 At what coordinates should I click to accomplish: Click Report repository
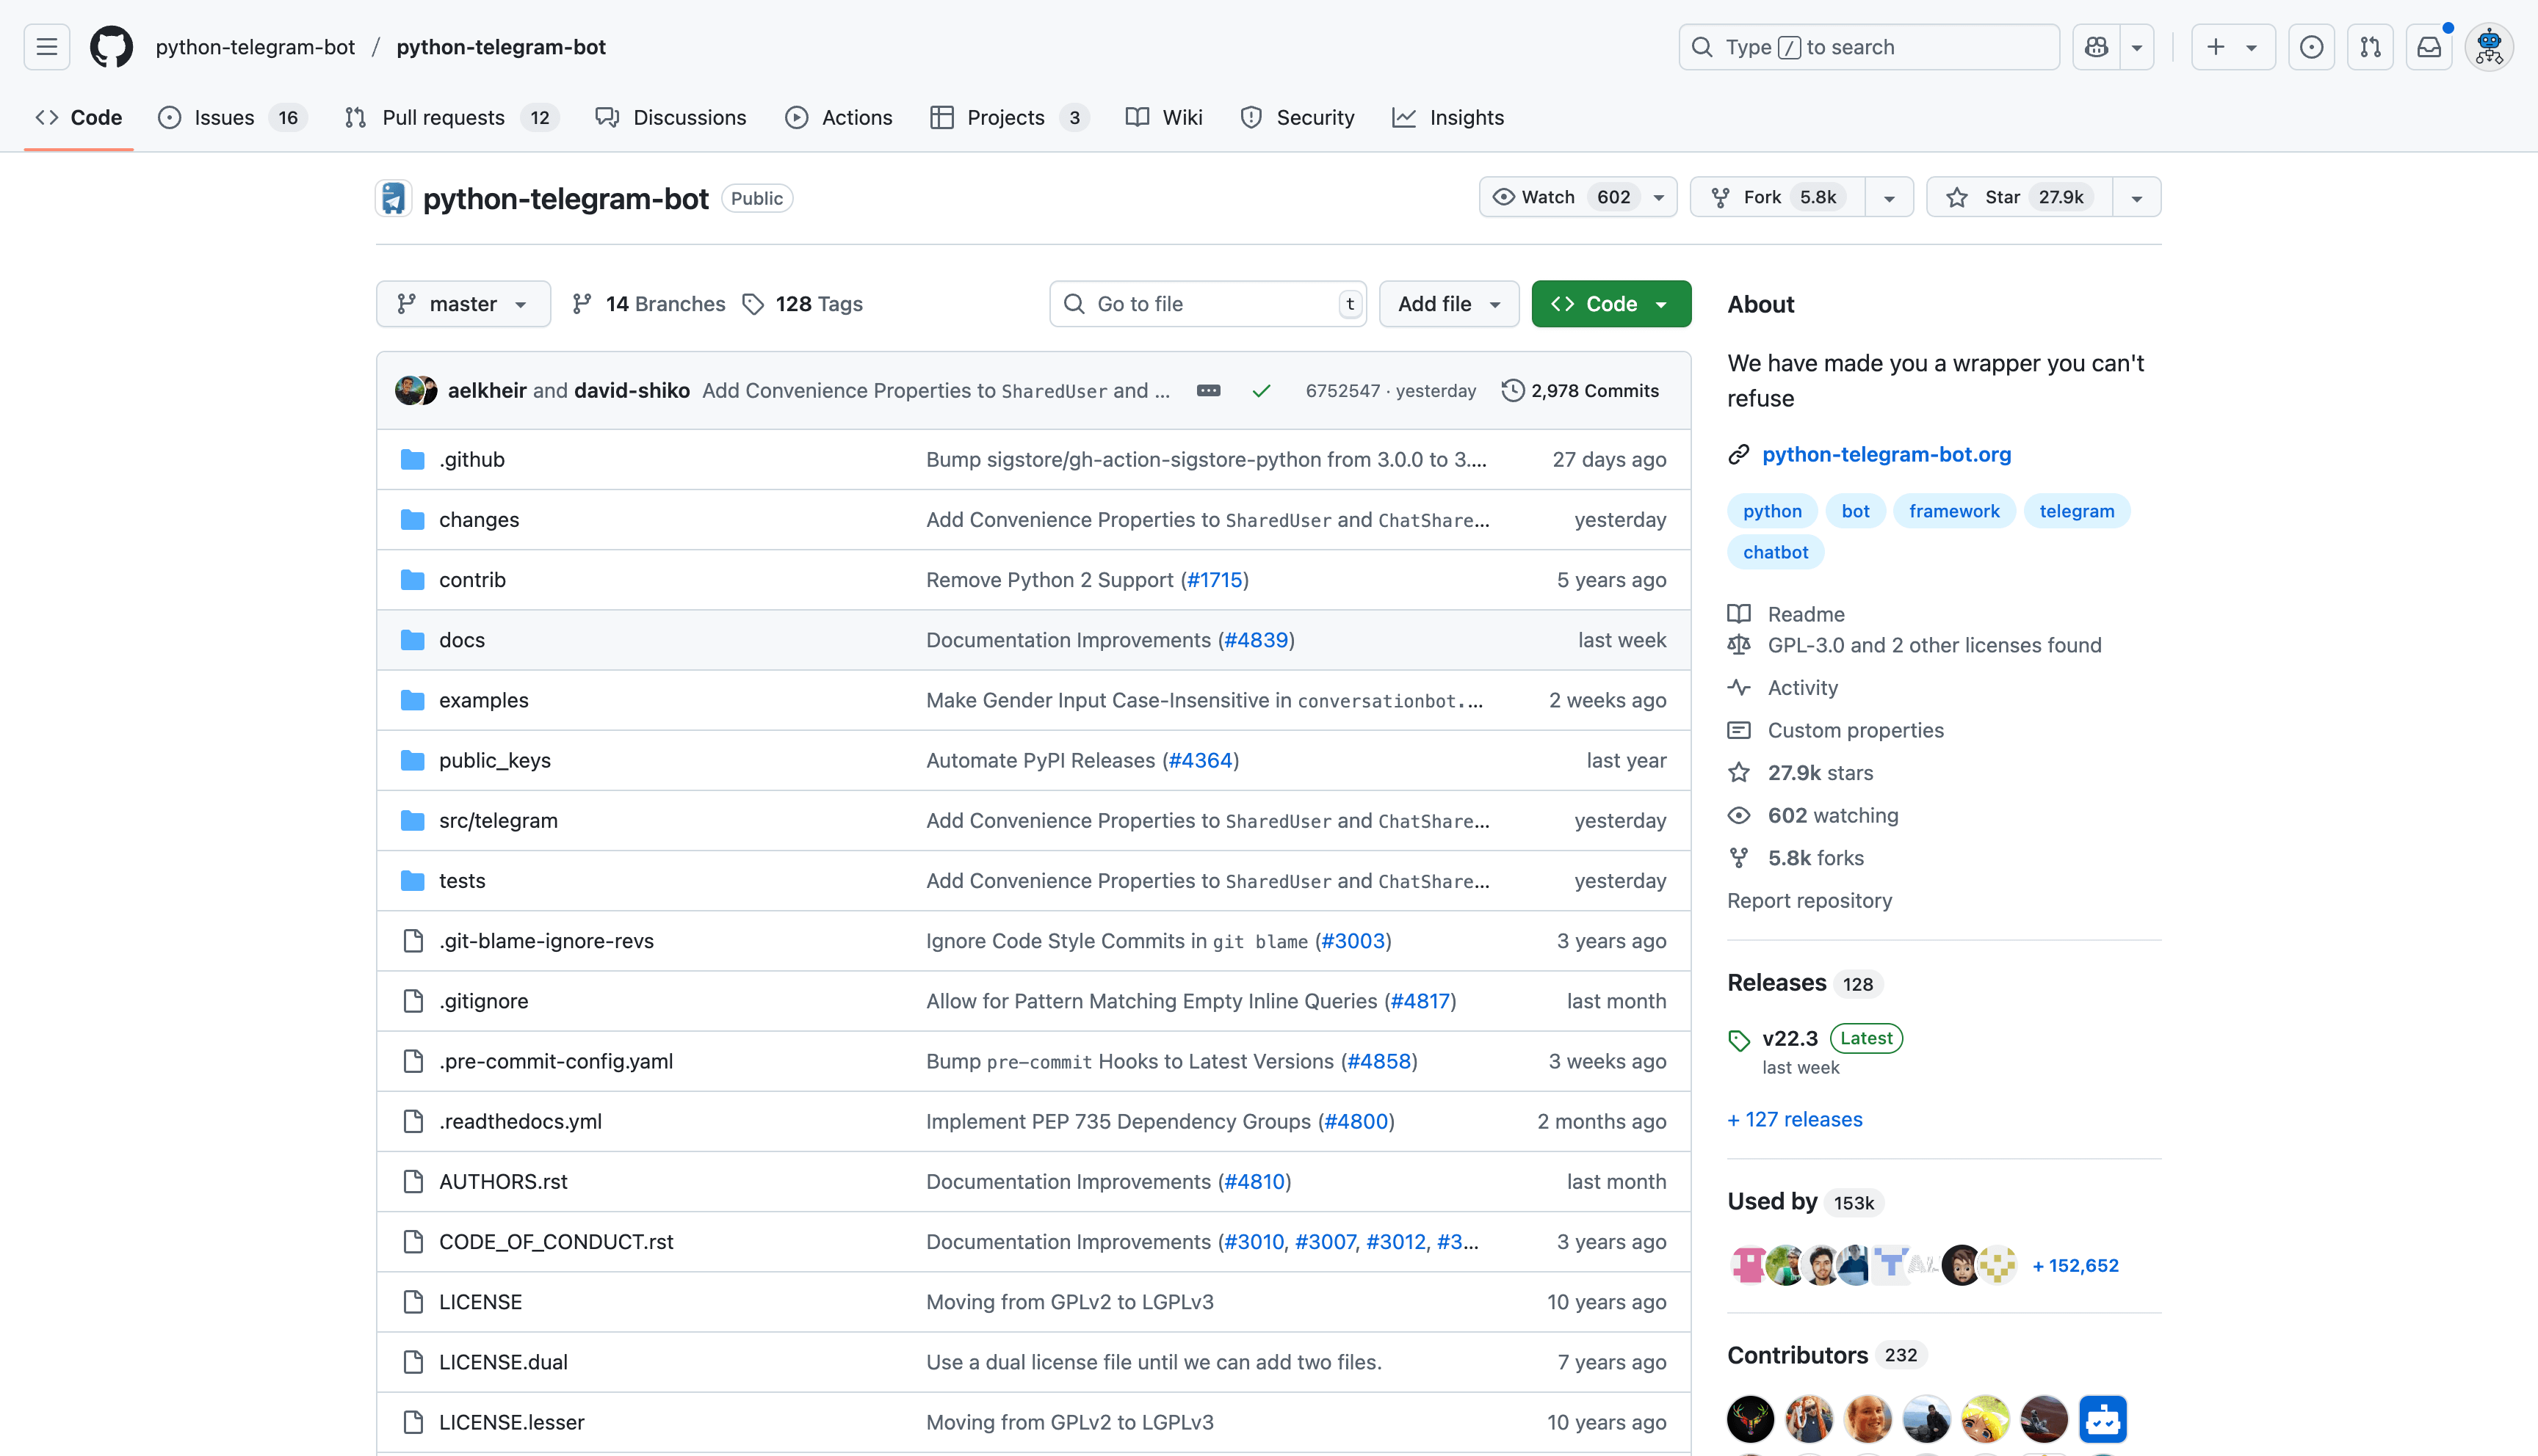(1809, 900)
